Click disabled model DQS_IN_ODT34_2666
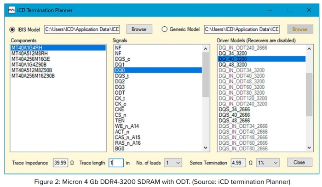322x187 pixels. coord(262,126)
